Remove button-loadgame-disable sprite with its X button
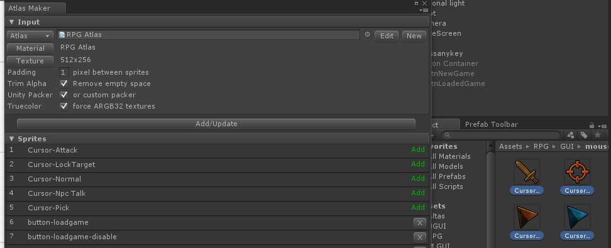The image size is (611, 248). (420, 237)
